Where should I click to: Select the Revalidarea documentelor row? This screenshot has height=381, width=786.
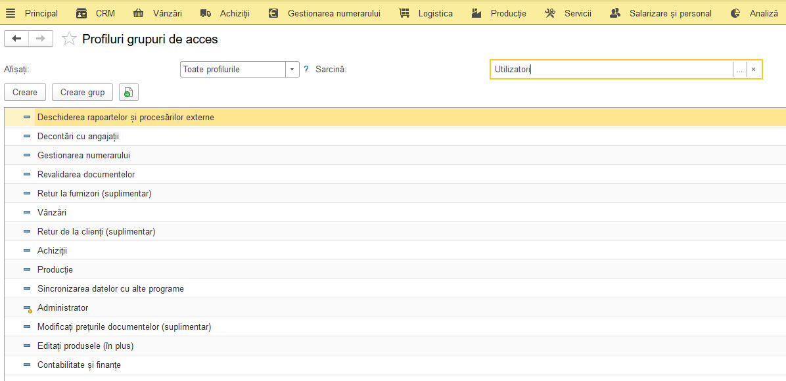tap(395, 175)
